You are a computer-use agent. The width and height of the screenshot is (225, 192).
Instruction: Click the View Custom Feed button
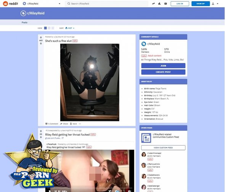[163, 147]
